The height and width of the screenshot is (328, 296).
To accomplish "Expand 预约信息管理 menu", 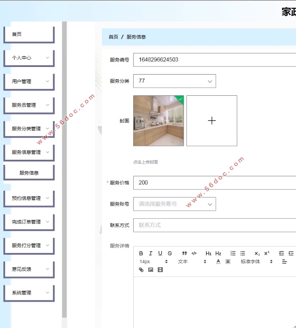I will point(29,198).
